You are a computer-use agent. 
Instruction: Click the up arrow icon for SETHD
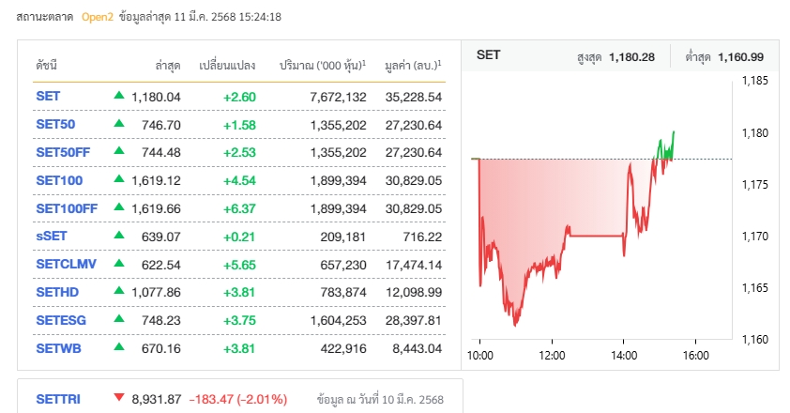[x=118, y=291]
